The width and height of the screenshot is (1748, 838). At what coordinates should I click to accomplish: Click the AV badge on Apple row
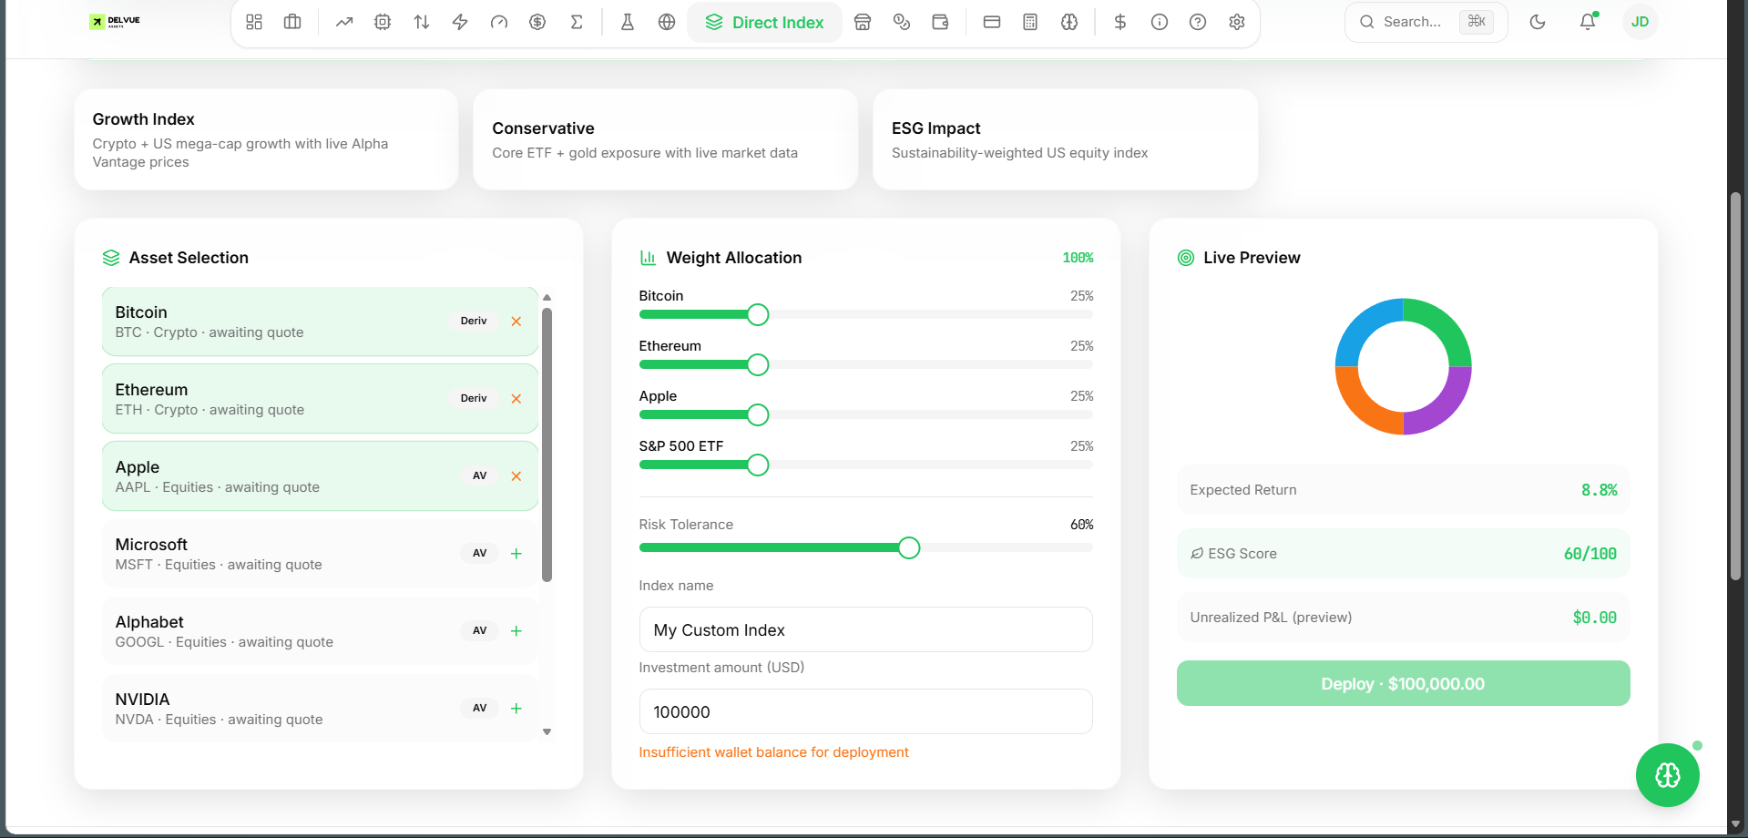[x=480, y=475]
